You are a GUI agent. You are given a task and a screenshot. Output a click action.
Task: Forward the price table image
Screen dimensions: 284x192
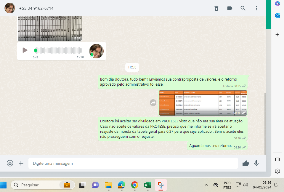[153, 103]
